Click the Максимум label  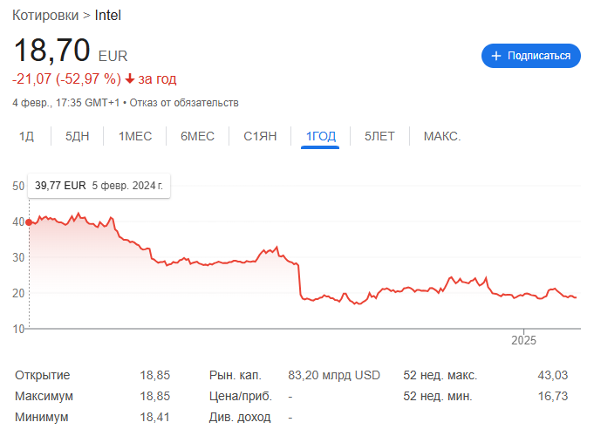click(x=44, y=396)
